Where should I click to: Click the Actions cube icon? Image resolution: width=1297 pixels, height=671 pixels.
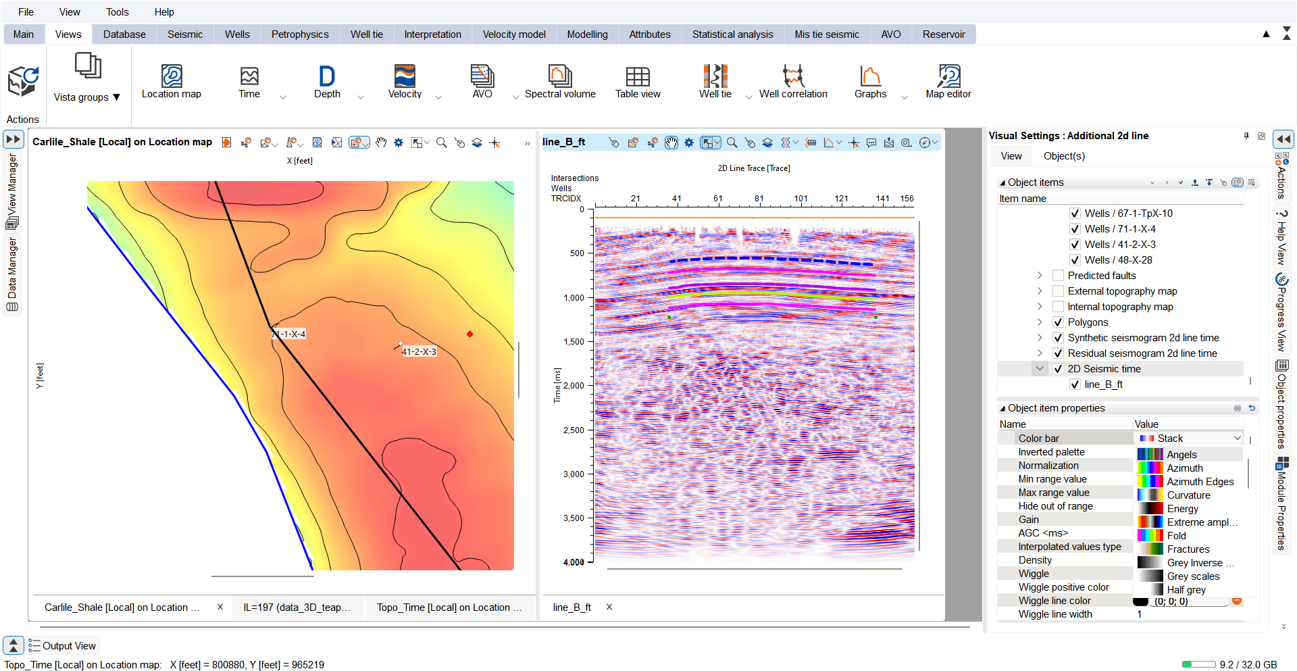[23, 82]
